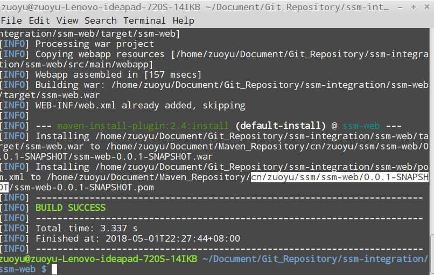The height and width of the screenshot is (275, 434).
Task: Open the Terminal menu
Action: pos(144,20)
